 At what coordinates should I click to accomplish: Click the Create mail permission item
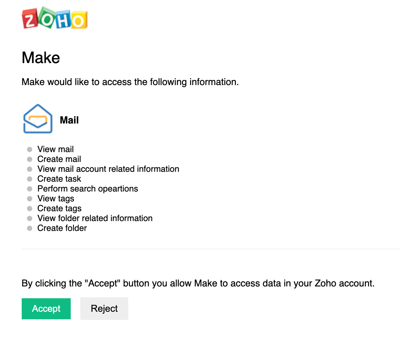[59, 159]
